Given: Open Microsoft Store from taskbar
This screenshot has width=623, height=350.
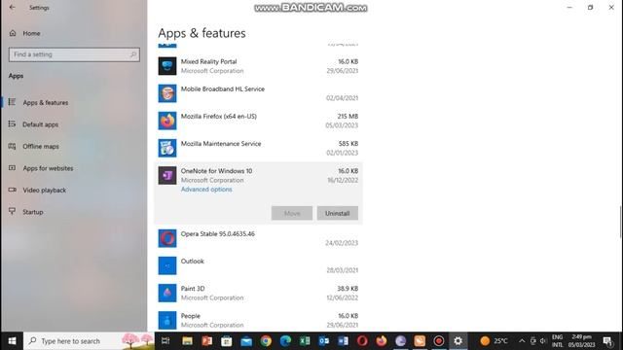Looking at the screenshot, I should click(226, 341).
